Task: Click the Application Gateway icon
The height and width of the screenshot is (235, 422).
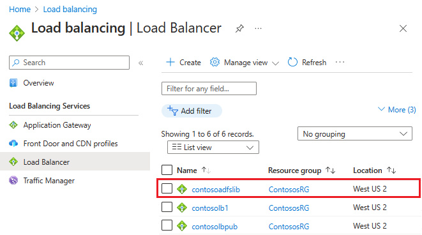Action: [13, 125]
